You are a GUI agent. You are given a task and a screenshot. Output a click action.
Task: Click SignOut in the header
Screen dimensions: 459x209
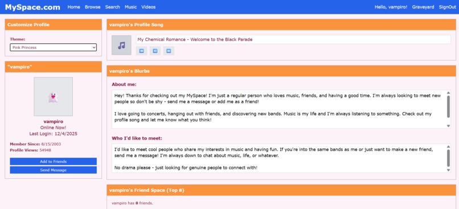tap(447, 7)
